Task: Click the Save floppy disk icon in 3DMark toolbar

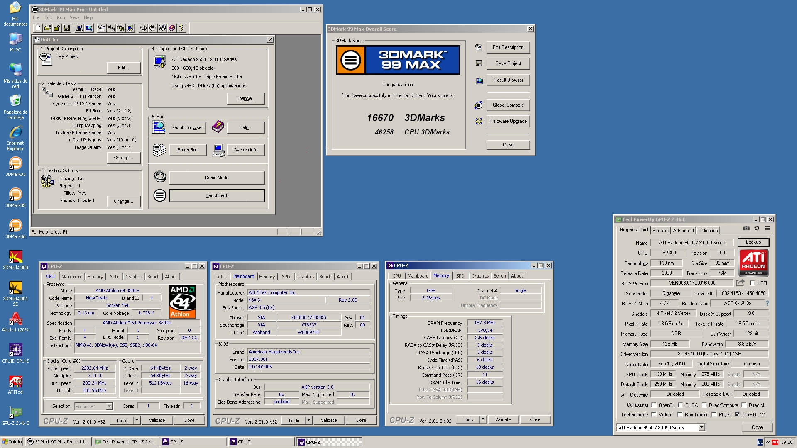Action: (66, 28)
